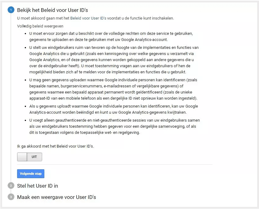The width and height of the screenshot is (259, 209).
Task: Open the 'Volledig beleid weergeven' link
Action: 40,26
